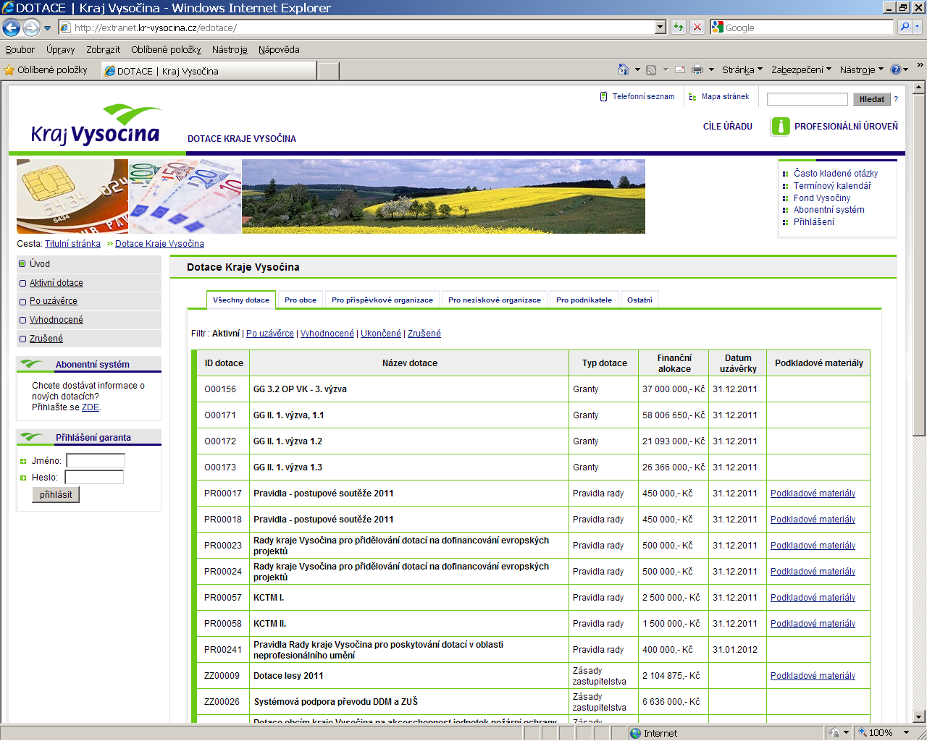Switch to the Ostatní tab
Viewport: 927px width, 741px height.
pos(639,300)
